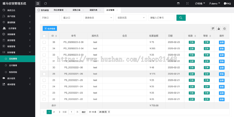Switch to 调拨列表 tab
Image resolution: width=234 pixels, height=117 pixels.
click(93, 10)
